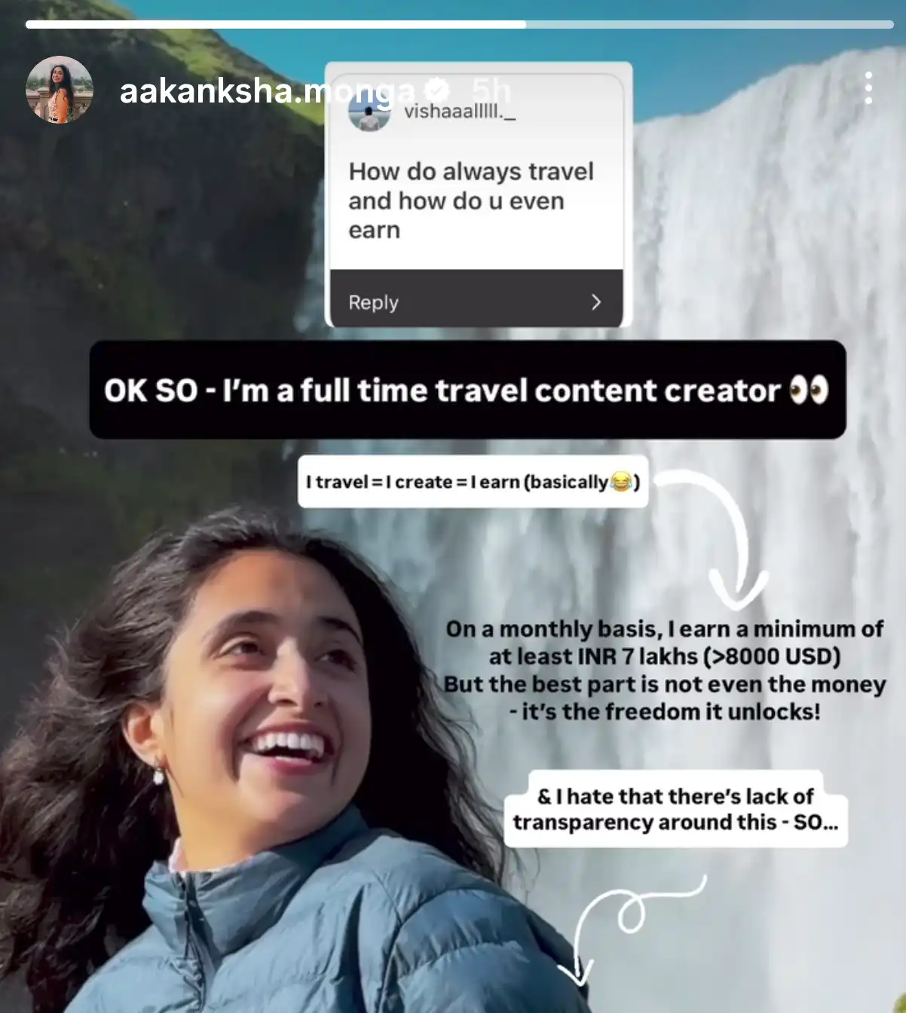Open the story poster's profile picture

[x=59, y=90]
